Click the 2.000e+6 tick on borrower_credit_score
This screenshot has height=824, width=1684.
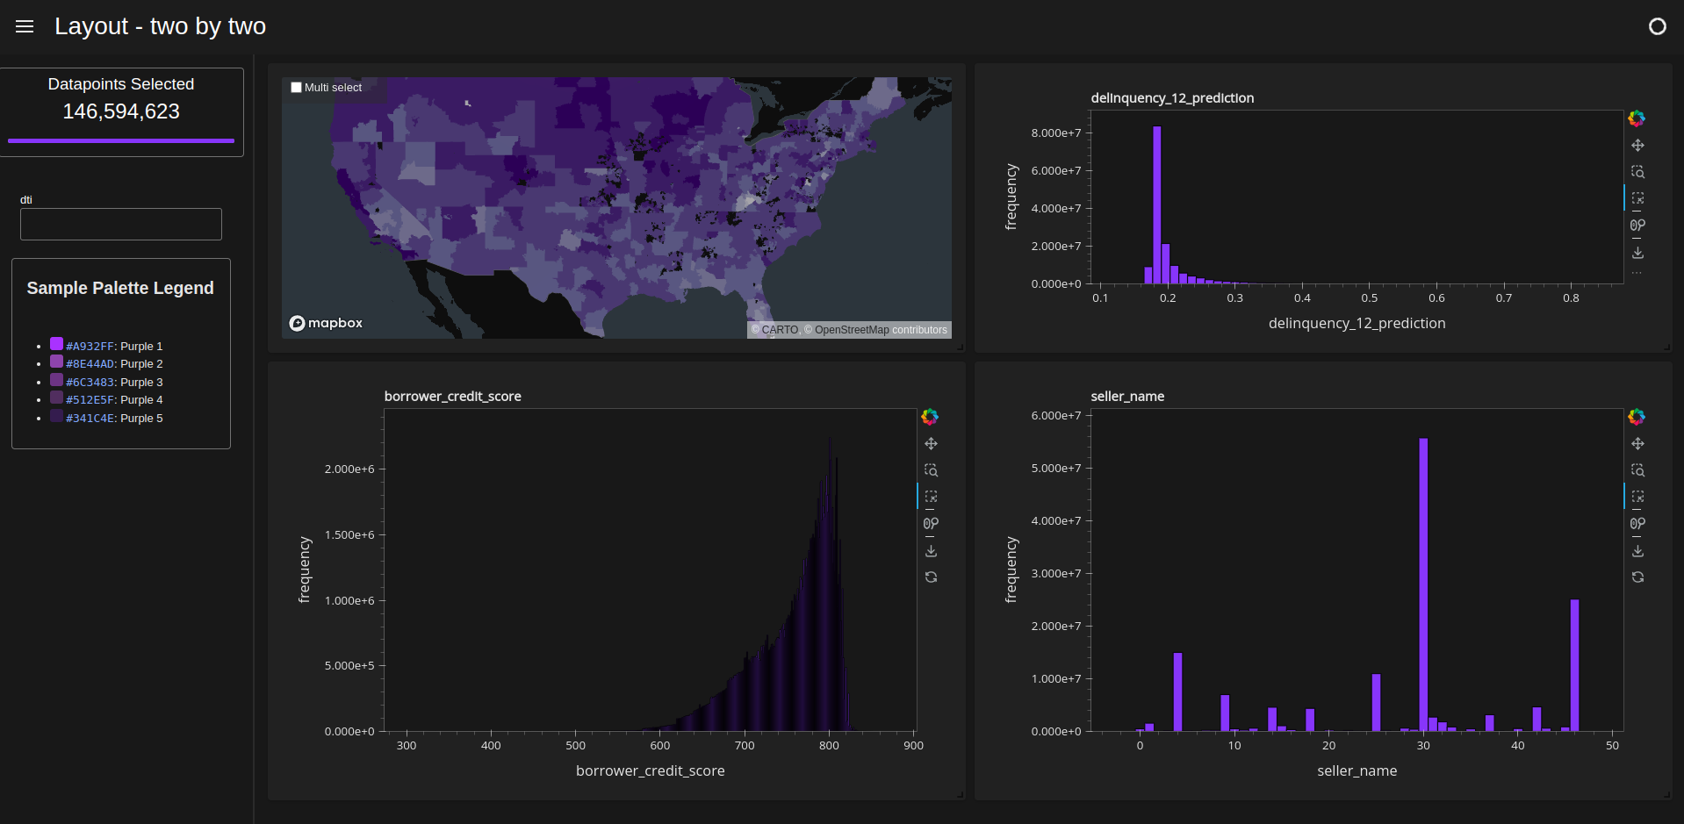349,469
